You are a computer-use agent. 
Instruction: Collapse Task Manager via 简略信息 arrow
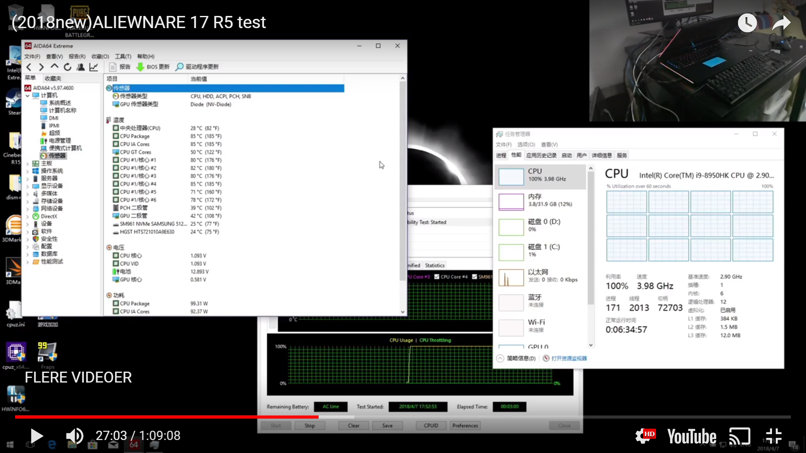coord(500,359)
